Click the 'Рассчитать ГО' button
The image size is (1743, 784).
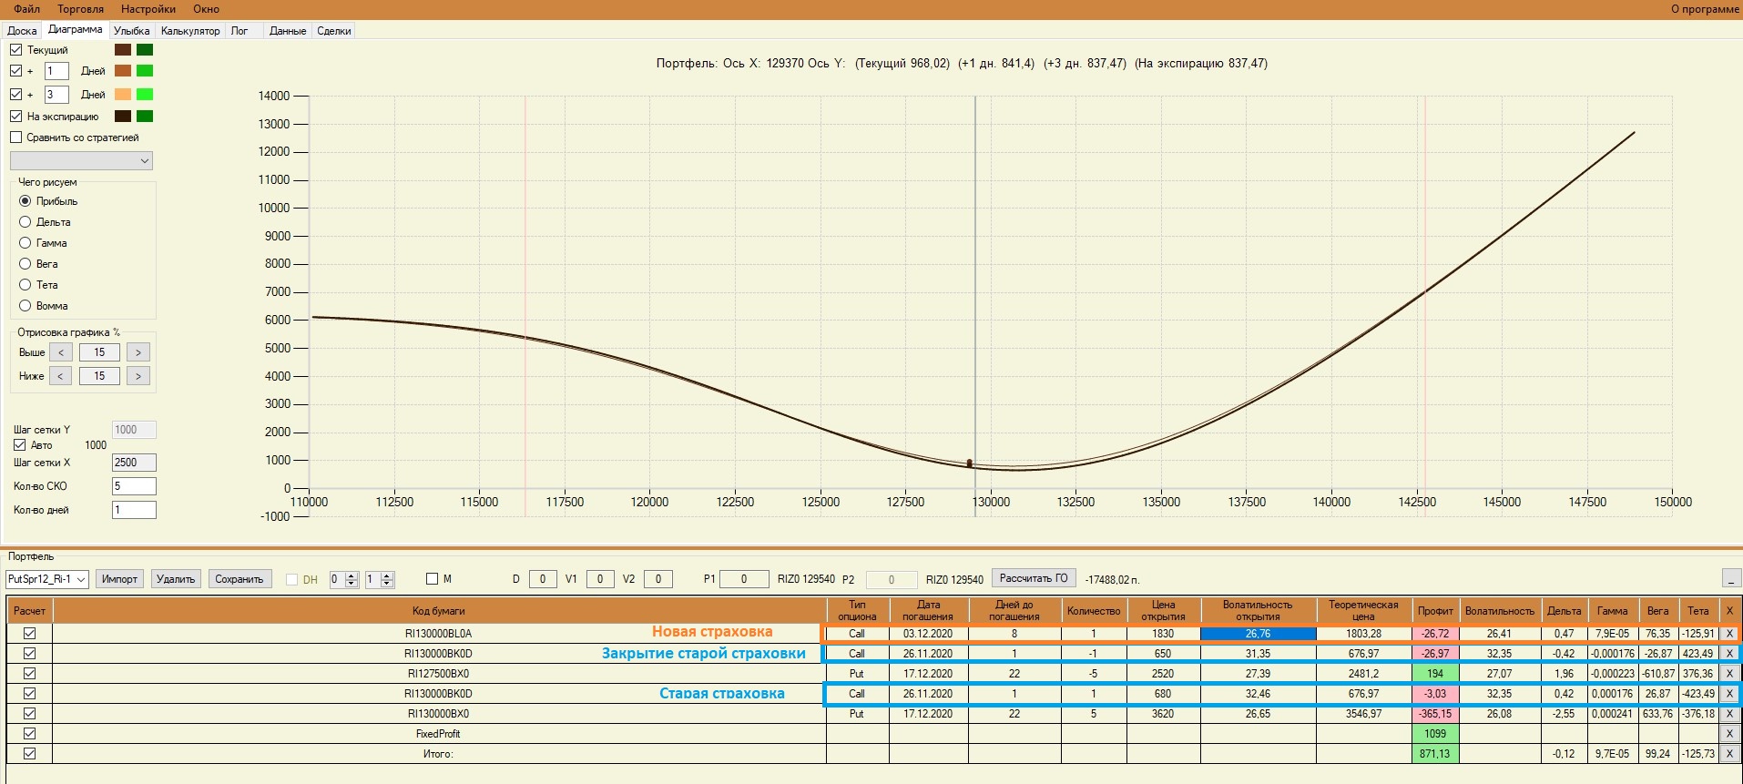tap(1034, 578)
